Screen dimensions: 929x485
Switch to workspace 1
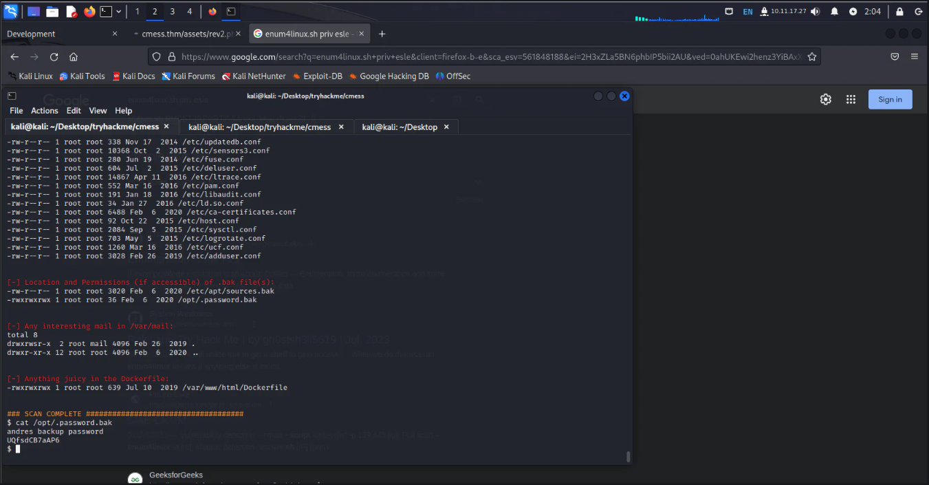click(x=137, y=12)
